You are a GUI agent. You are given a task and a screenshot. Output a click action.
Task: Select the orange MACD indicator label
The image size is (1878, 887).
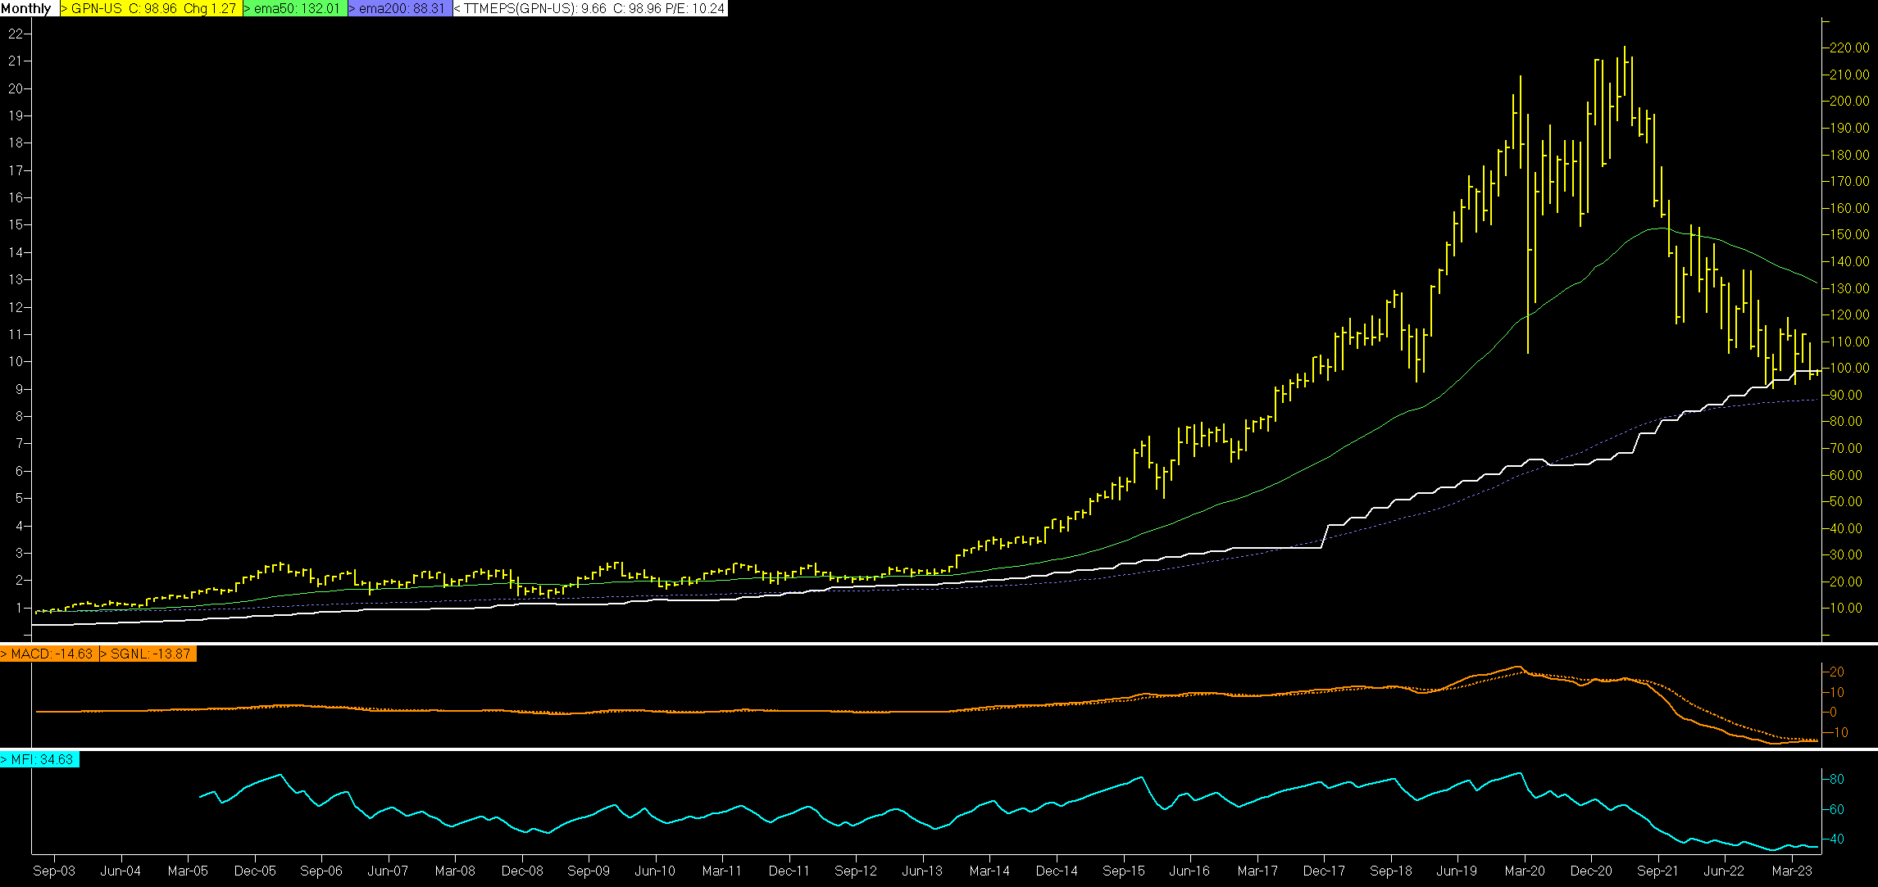point(49,654)
